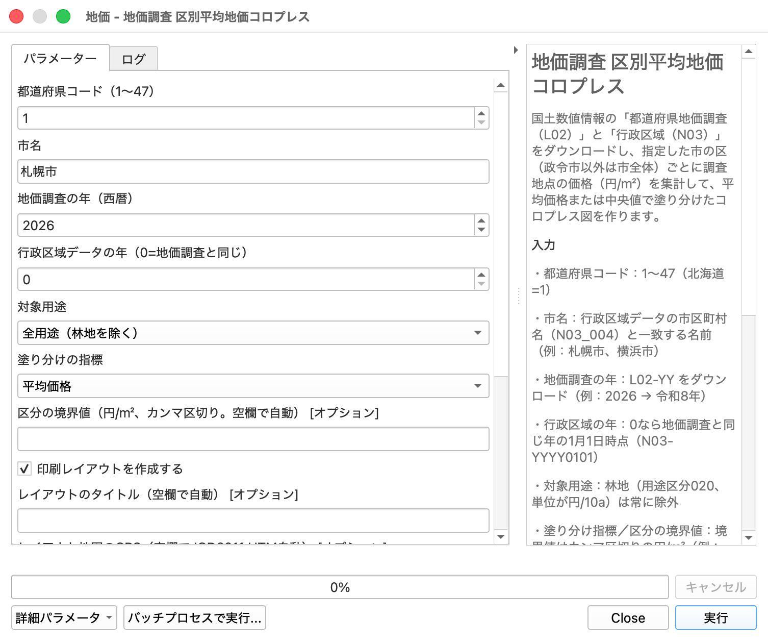Click the parameters scrollbar down arrow
Image resolution: width=768 pixels, height=641 pixels.
click(x=501, y=536)
